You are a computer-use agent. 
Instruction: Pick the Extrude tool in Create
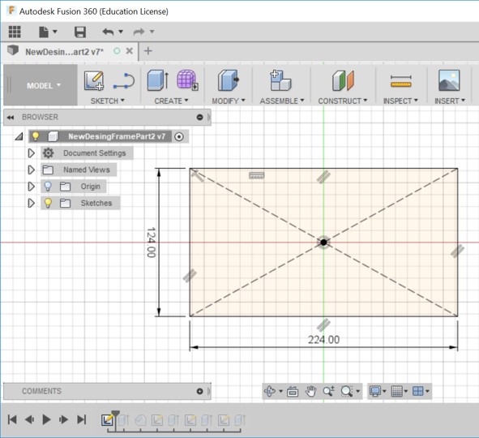(157, 80)
